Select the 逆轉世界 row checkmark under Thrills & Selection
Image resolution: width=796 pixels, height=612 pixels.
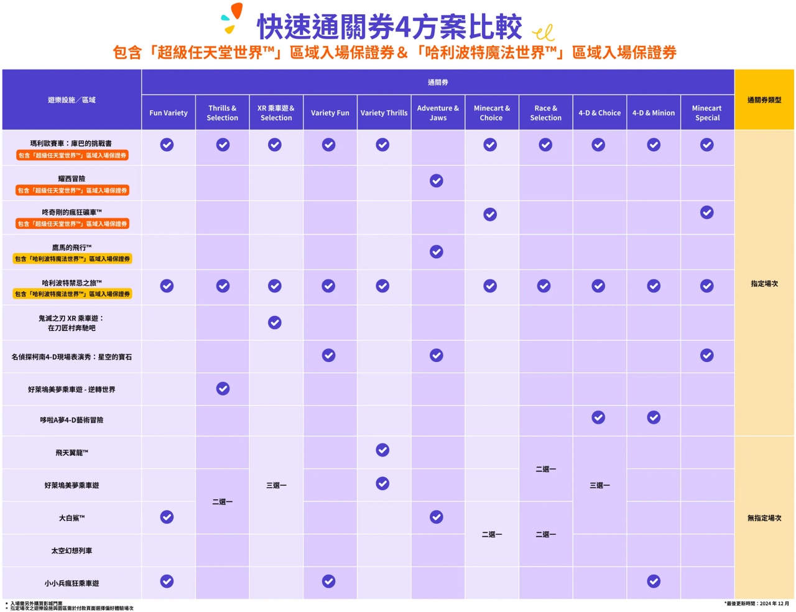point(223,389)
